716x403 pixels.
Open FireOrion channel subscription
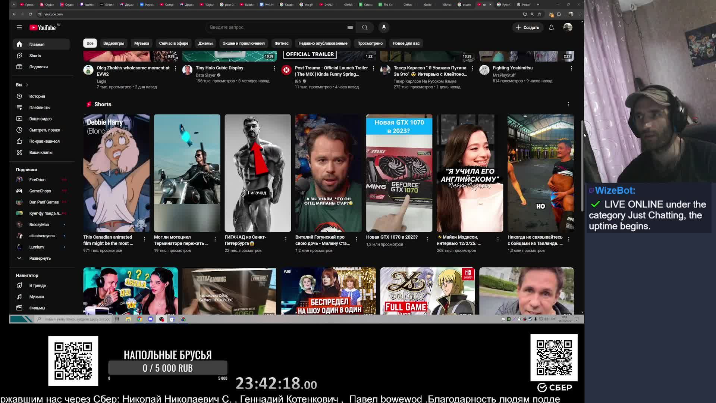click(x=37, y=179)
